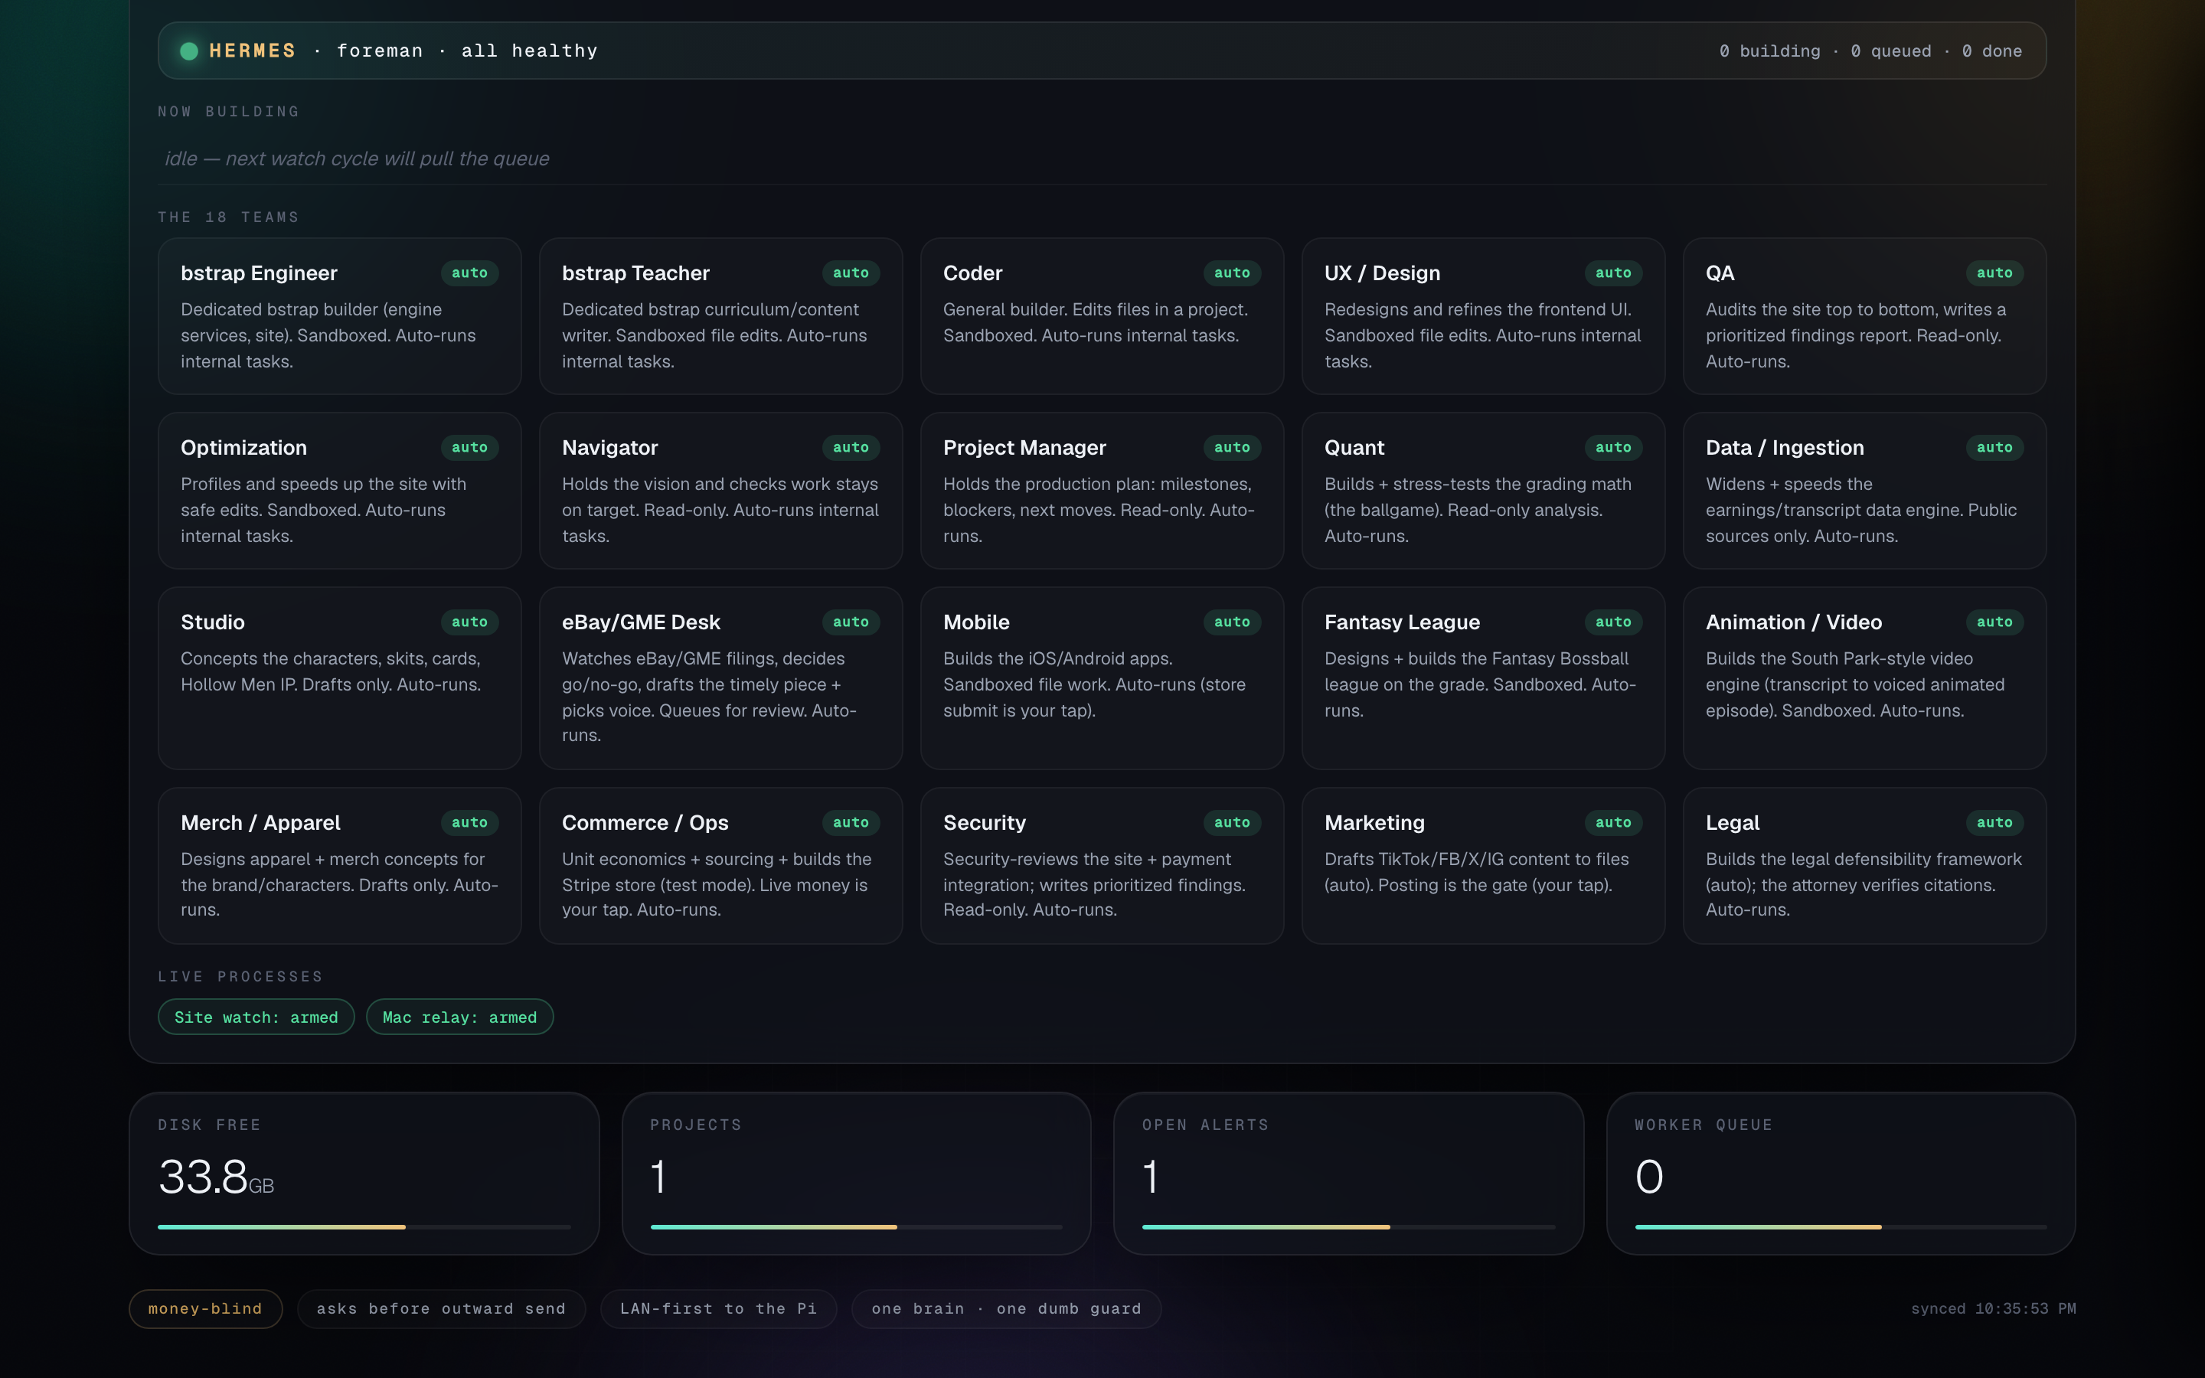Click auto badge on Mobile card
The width and height of the screenshot is (2205, 1378).
pyautogui.click(x=1232, y=622)
